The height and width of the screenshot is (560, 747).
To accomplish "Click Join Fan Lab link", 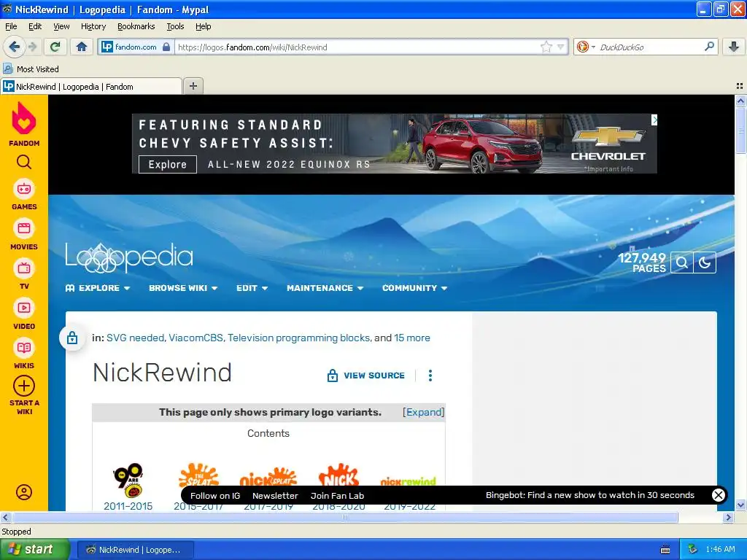I will (337, 496).
